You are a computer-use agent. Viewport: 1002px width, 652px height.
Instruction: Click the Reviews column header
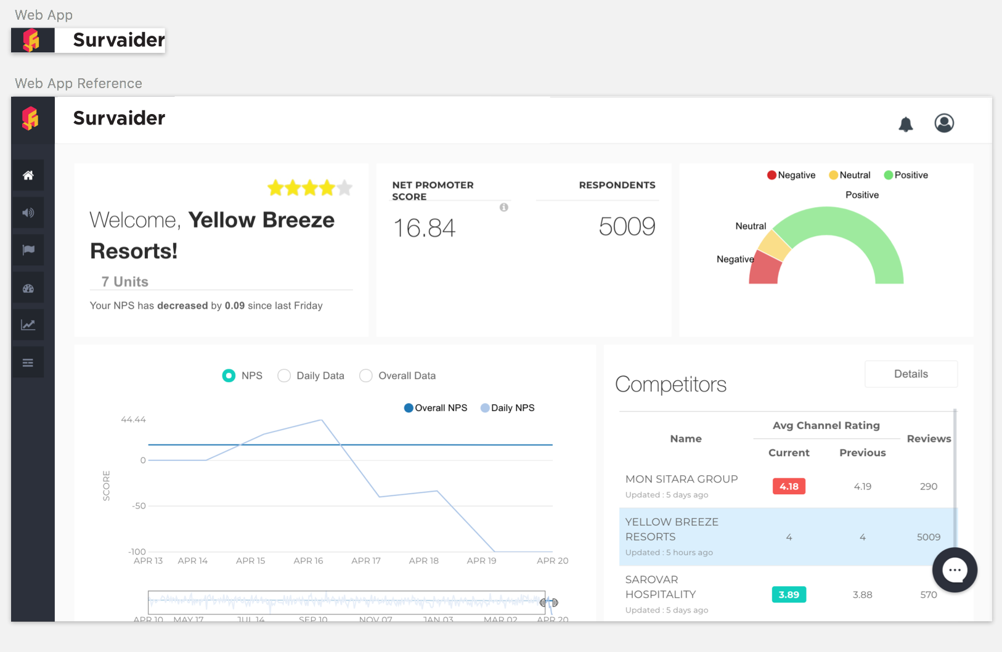(x=929, y=439)
